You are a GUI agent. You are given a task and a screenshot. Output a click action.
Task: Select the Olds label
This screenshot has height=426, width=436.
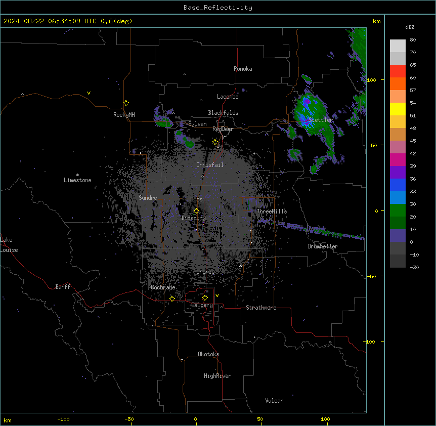pyautogui.click(x=196, y=199)
